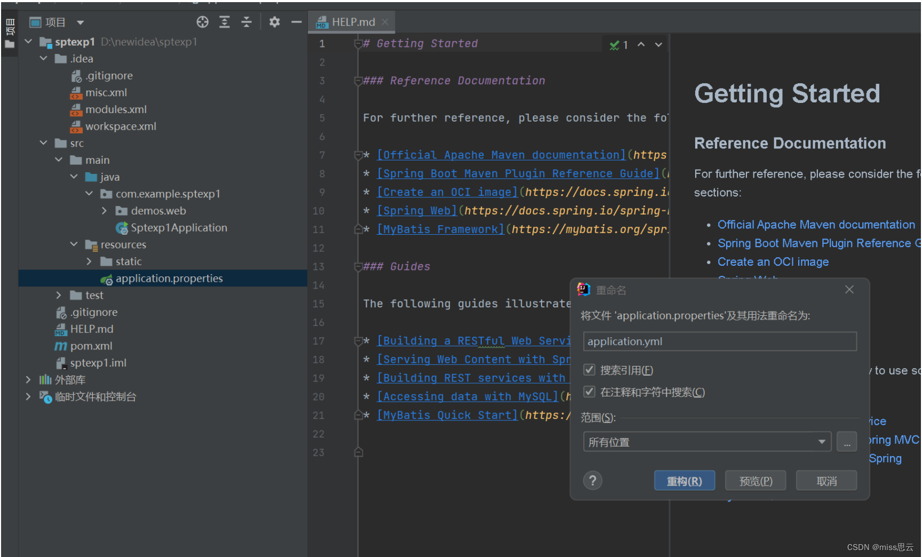Click the 重构(R) refactor button
Image resolution: width=922 pixels, height=557 pixels.
pos(684,481)
